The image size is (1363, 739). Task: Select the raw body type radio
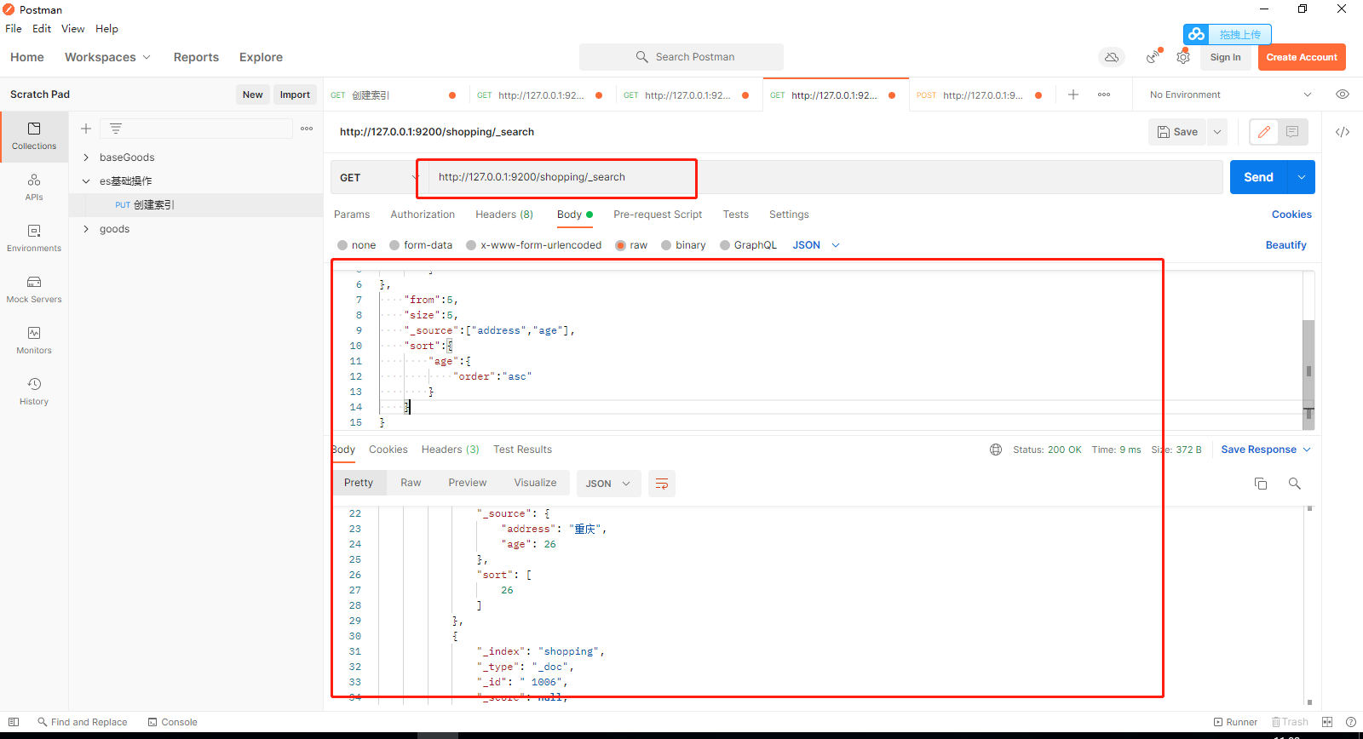[620, 245]
